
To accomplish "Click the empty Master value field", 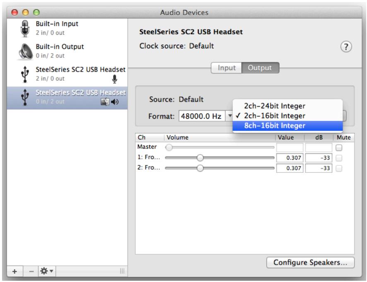I will click(x=290, y=148).
